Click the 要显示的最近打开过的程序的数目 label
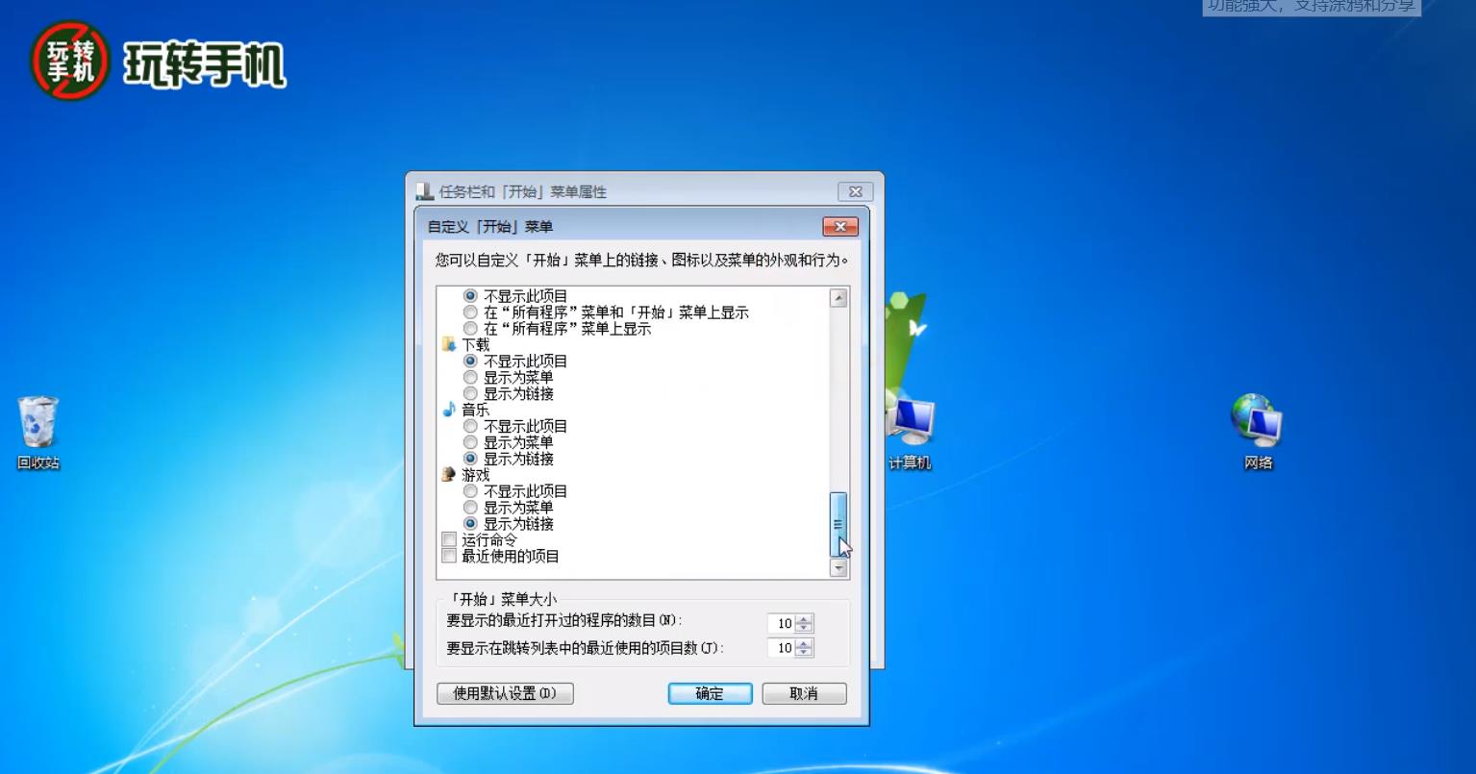Viewport: 1476px width, 774px height. click(564, 621)
